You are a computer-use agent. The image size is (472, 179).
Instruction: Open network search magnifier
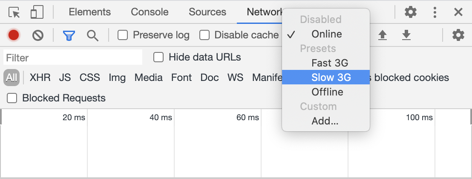[x=92, y=35]
